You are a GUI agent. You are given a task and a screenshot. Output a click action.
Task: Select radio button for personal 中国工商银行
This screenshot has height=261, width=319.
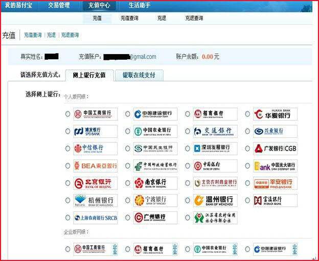(x=68, y=114)
